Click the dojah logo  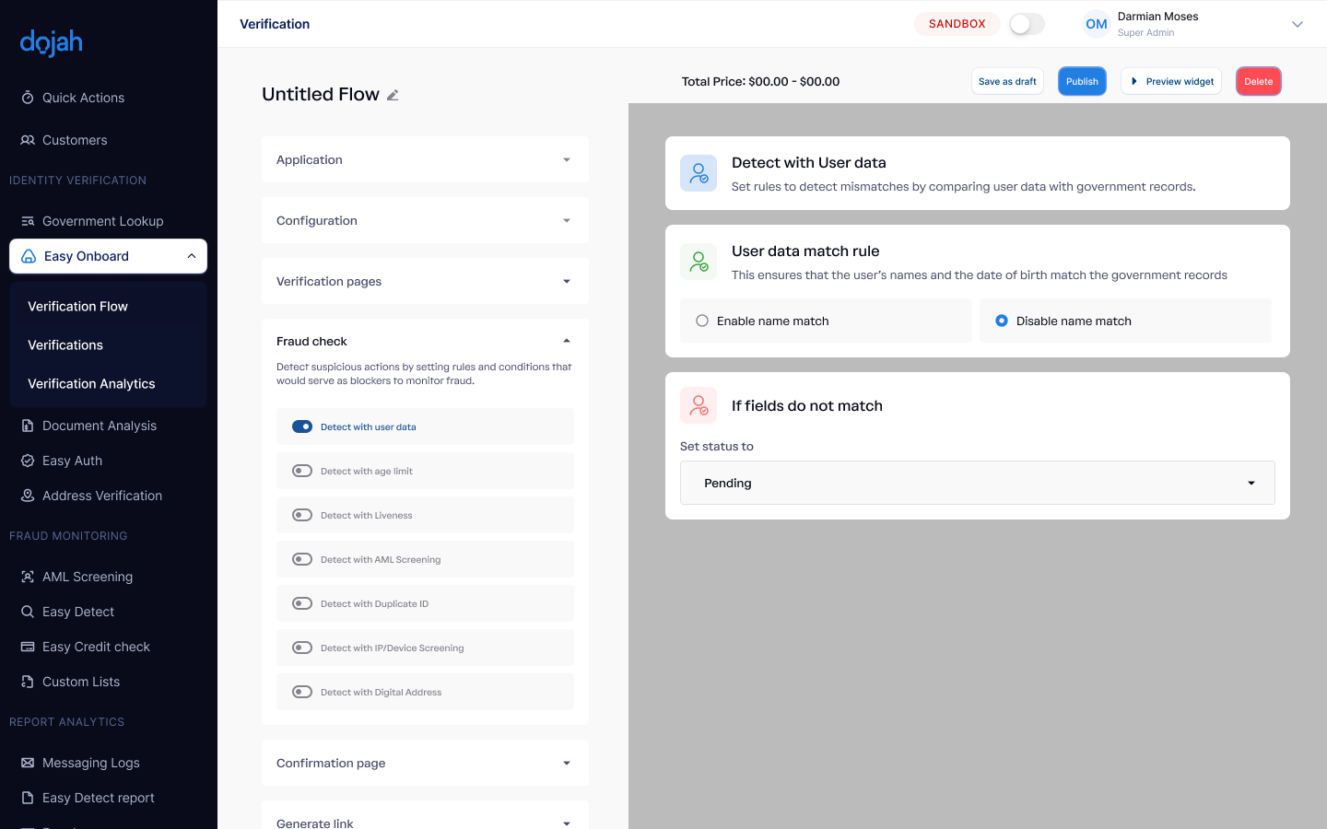(x=52, y=42)
